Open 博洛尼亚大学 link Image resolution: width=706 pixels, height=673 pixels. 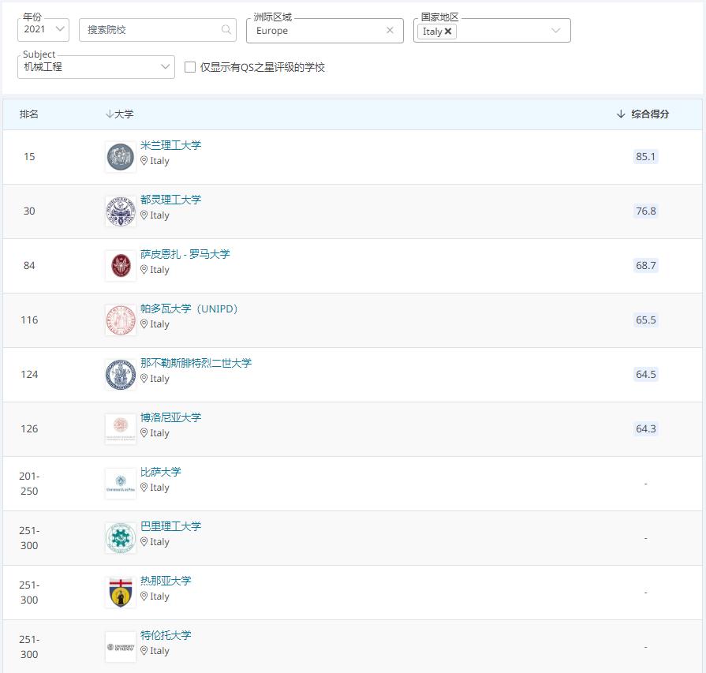click(170, 417)
